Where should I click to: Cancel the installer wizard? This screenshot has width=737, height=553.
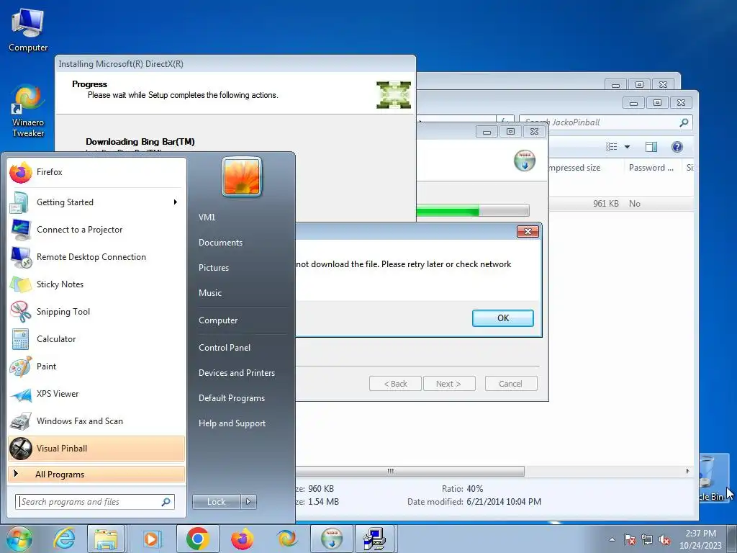click(511, 384)
